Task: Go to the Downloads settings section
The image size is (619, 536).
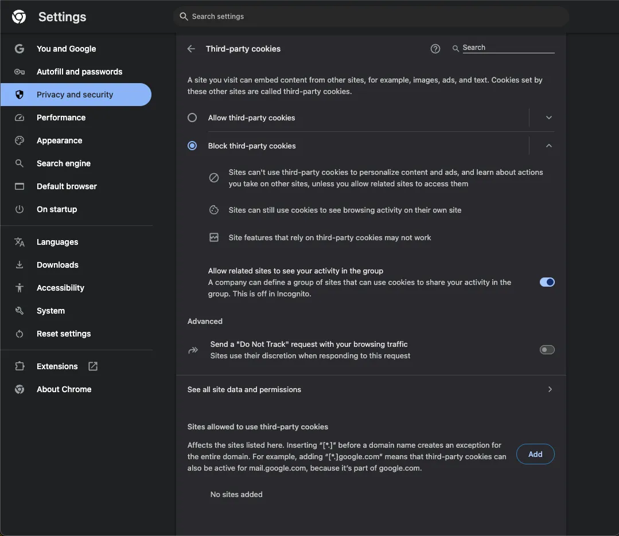Action: click(57, 265)
